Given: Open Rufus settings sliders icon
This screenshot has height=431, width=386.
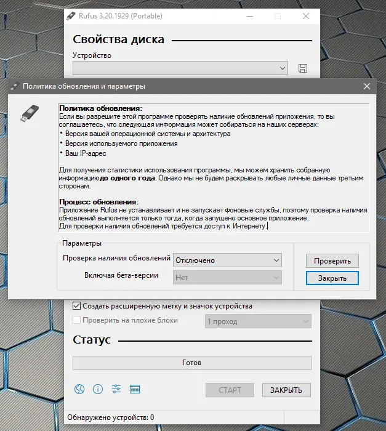Looking at the screenshot, I should pyautogui.click(x=116, y=389).
